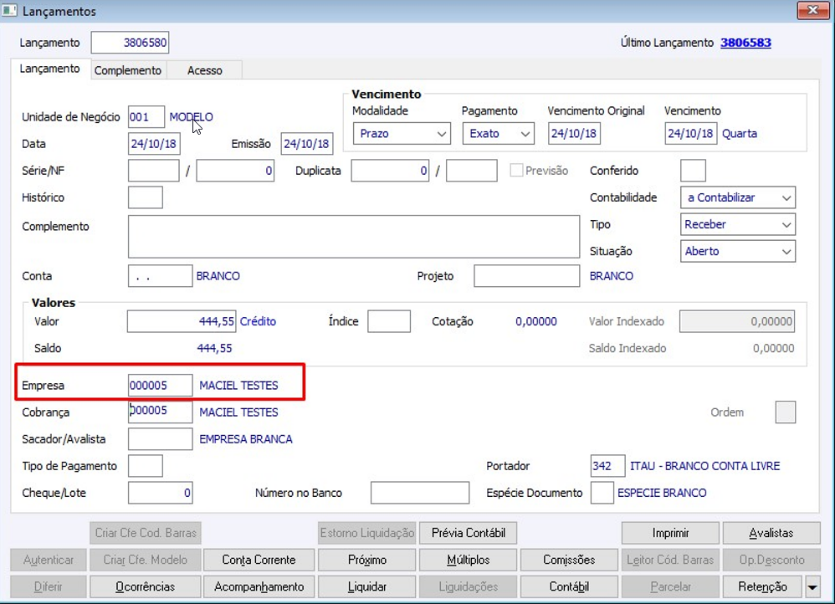Click the Vencimento Original date field
Screen dimensions: 835x604
574,134
